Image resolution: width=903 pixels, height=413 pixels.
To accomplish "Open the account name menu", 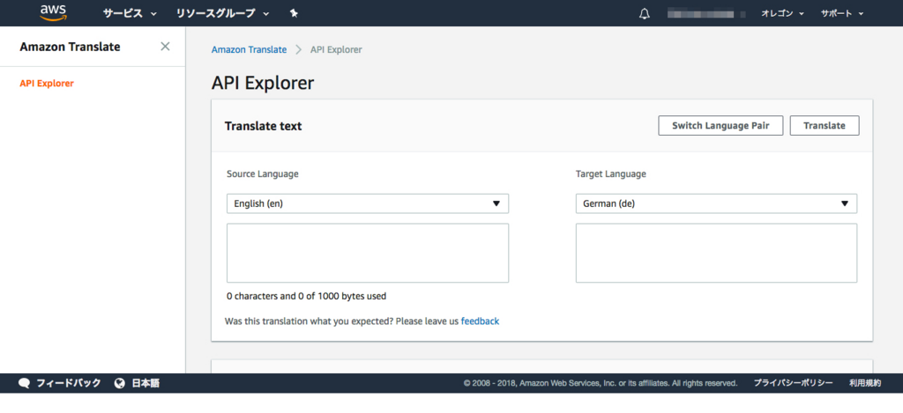I will tap(706, 13).
